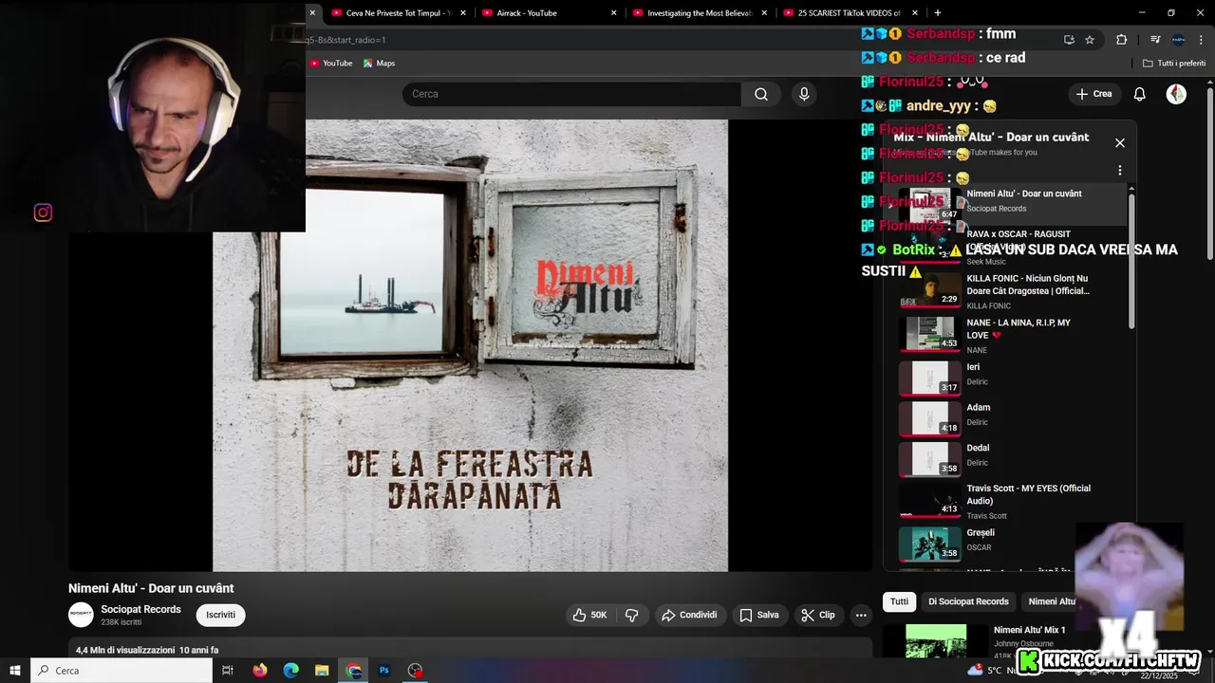This screenshot has width=1215, height=683.
Task: Activate voice search microphone icon
Action: (x=804, y=94)
